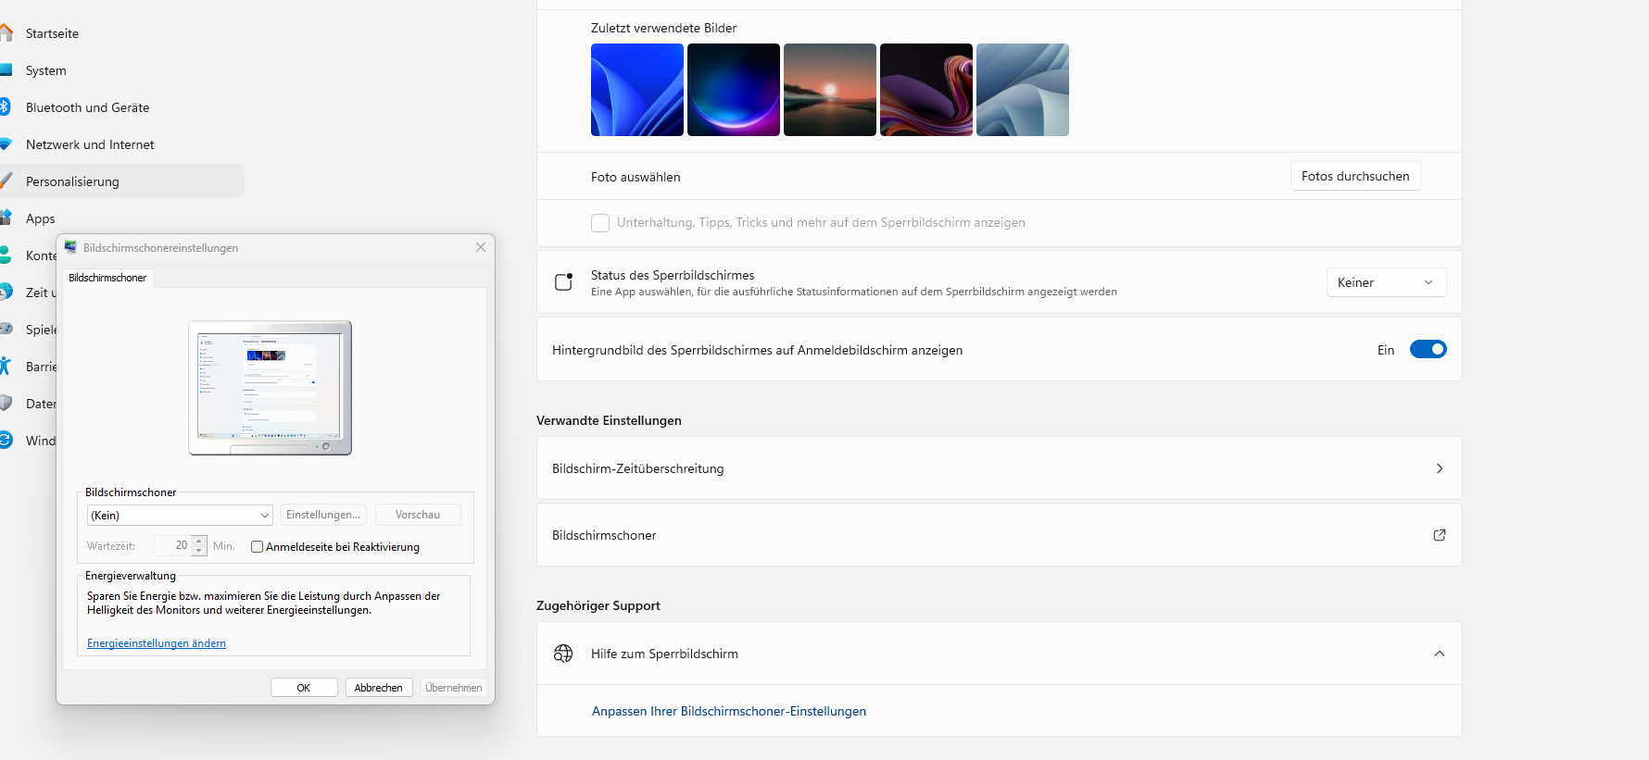Viewport: 1649px width, 760px height.
Task: Choose the grey-blue bloom wallpaper thumbnail
Action: [x=1023, y=90]
